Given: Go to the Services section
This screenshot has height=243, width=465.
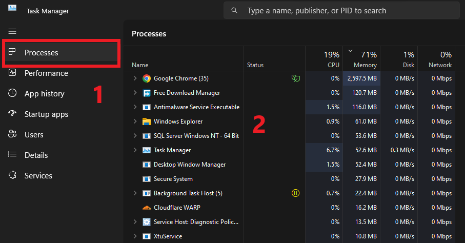Looking at the screenshot, I should click(38, 176).
